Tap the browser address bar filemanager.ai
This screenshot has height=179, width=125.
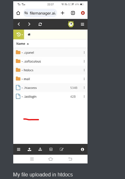tap(40, 13)
